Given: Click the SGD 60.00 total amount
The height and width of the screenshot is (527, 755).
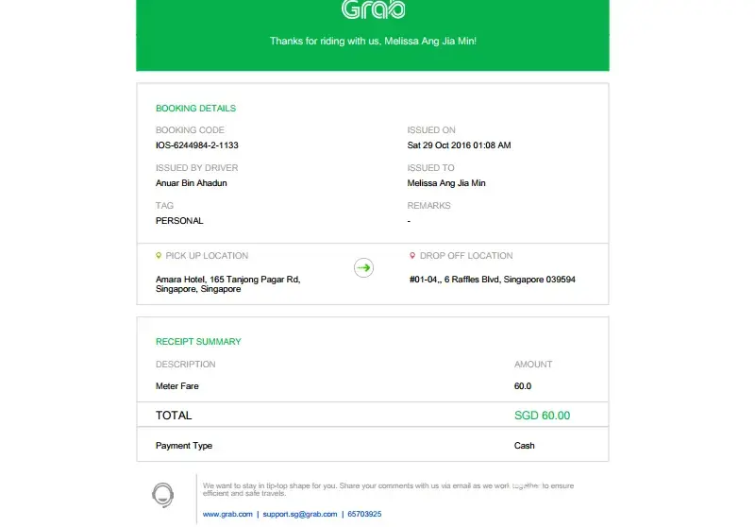Looking at the screenshot, I should [542, 416].
